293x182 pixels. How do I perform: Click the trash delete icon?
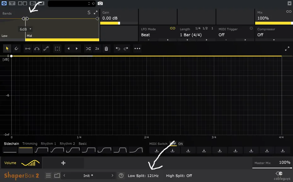[x=106, y=48]
